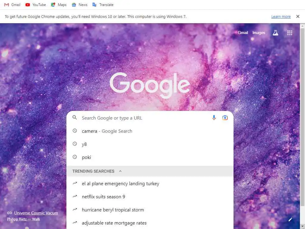Select the y8 history suggestion
This screenshot has height=229, width=305.
point(150,144)
